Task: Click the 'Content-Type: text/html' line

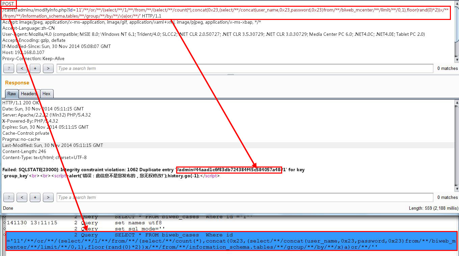Action: tap(45, 158)
